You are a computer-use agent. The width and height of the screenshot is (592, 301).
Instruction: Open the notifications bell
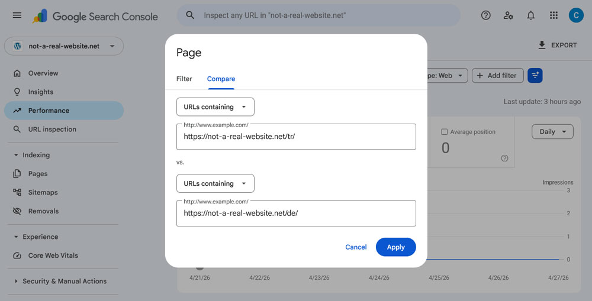tap(531, 15)
